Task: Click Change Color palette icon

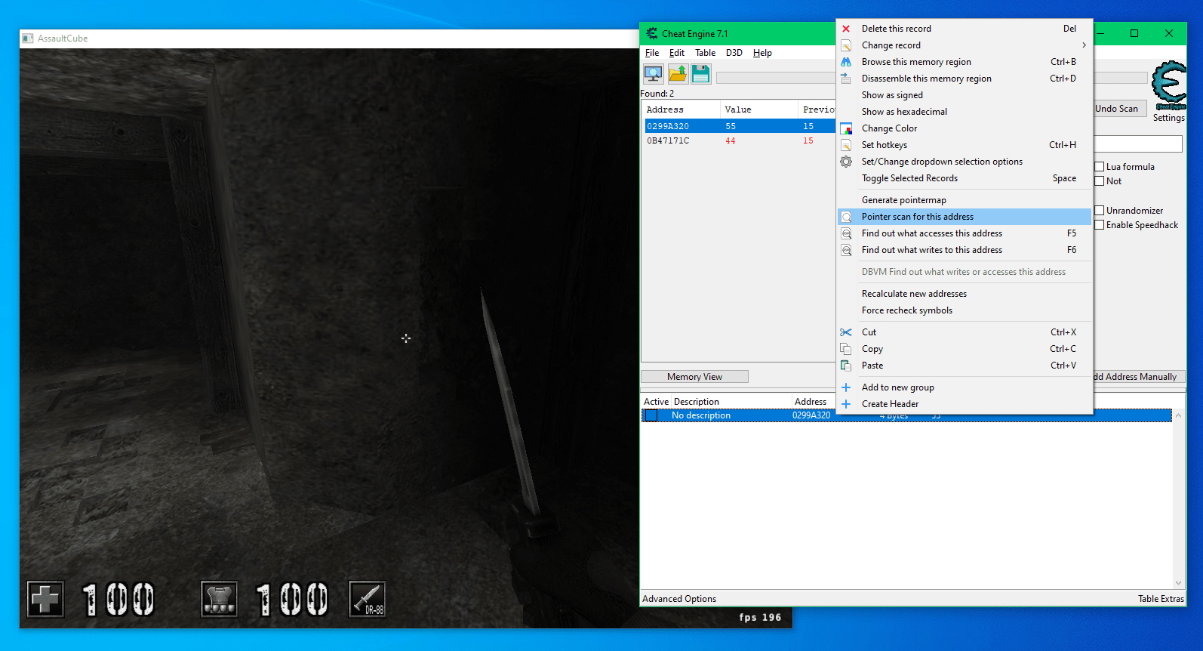Action: (846, 128)
